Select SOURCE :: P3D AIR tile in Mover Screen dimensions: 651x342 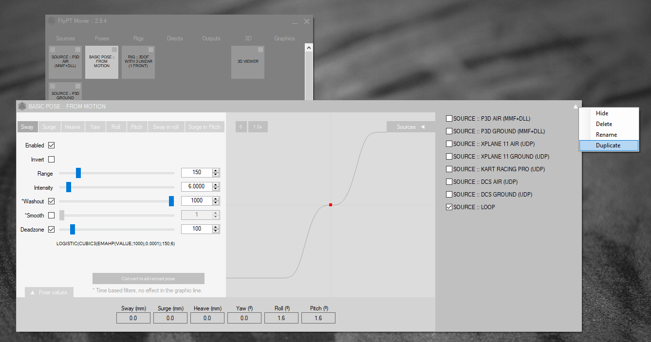[65, 62]
